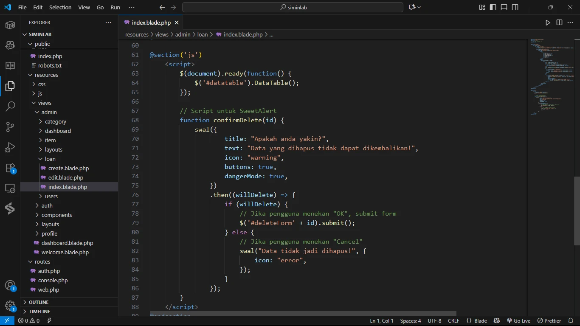
Task: Click the Run play icon in editor toolbar
Action: tap(548, 22)
